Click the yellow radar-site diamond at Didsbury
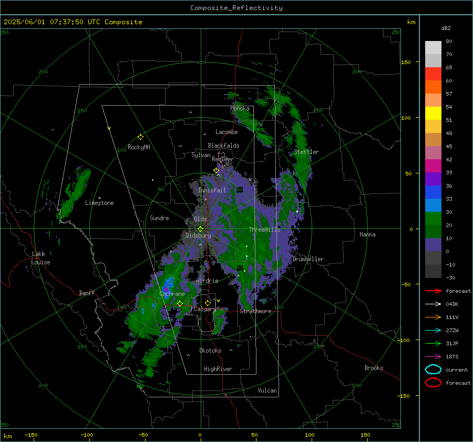The width and height of the screenshot is (473, 442). click(x=200, y=229)
